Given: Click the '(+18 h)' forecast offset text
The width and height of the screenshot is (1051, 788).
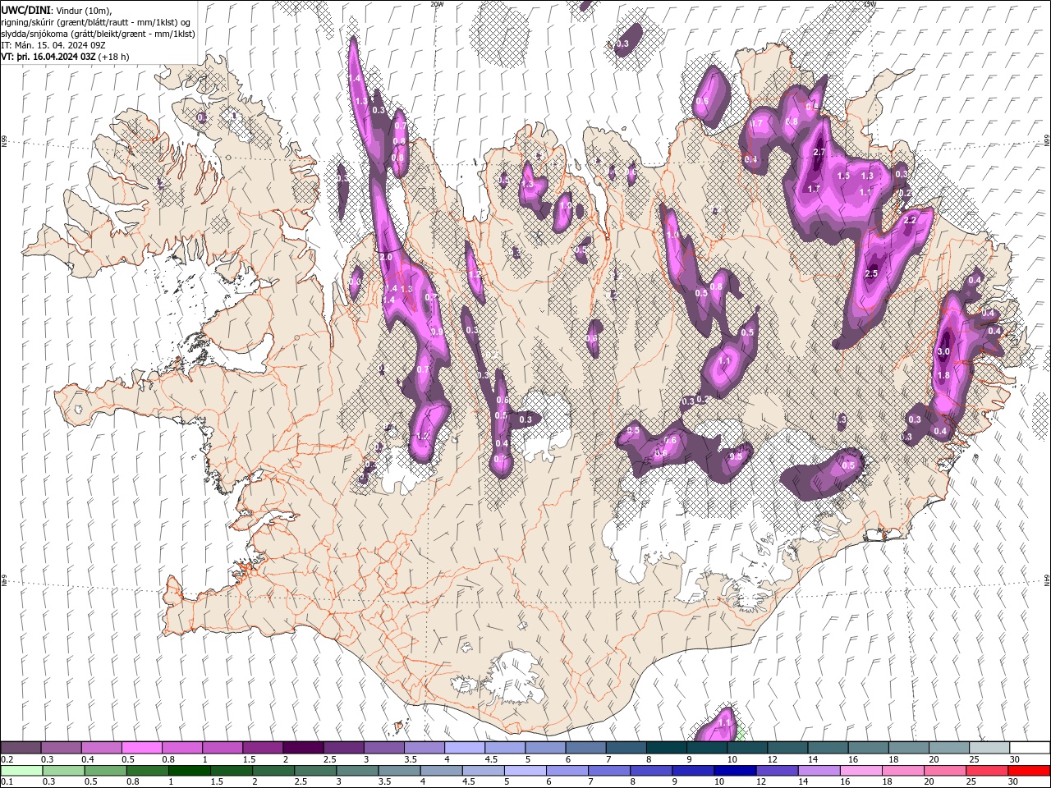Looking at the screenshot, I should point(114,57).
